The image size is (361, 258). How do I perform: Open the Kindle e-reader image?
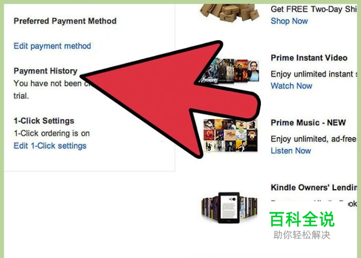tap(230, 208)
